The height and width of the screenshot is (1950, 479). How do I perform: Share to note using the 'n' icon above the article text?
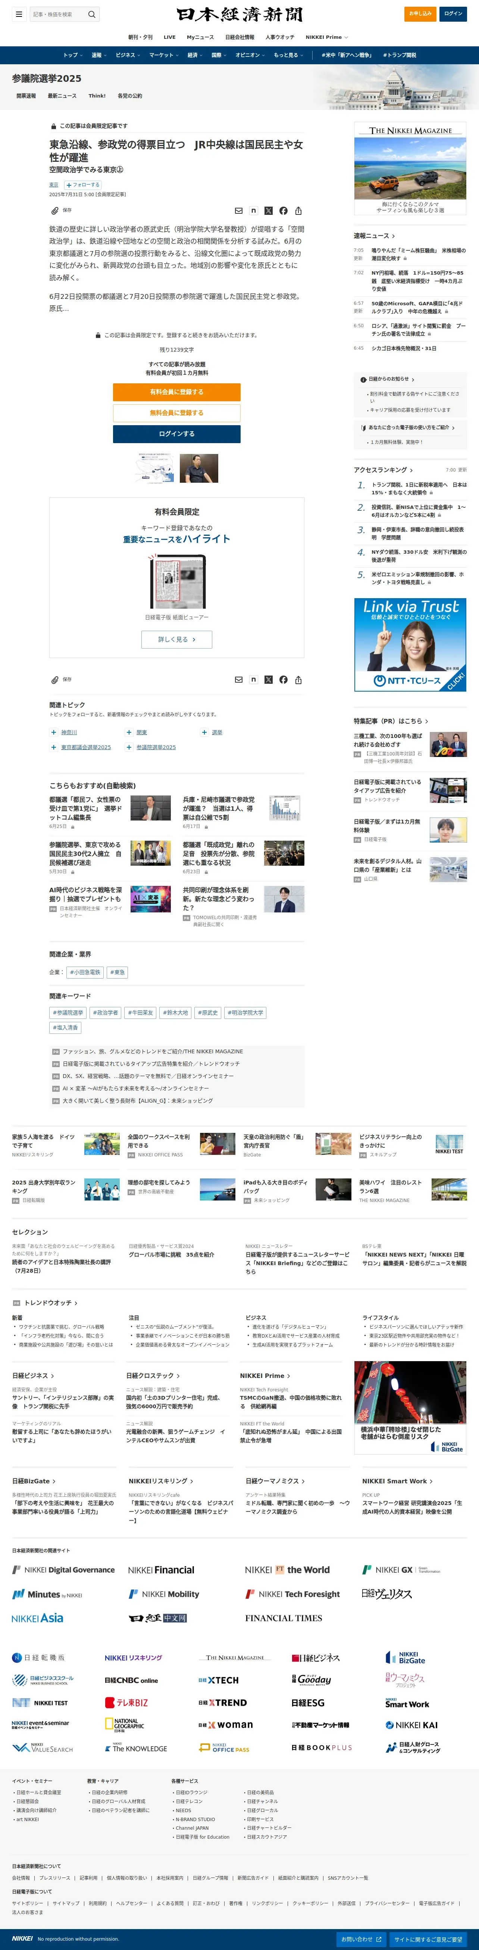254,211
